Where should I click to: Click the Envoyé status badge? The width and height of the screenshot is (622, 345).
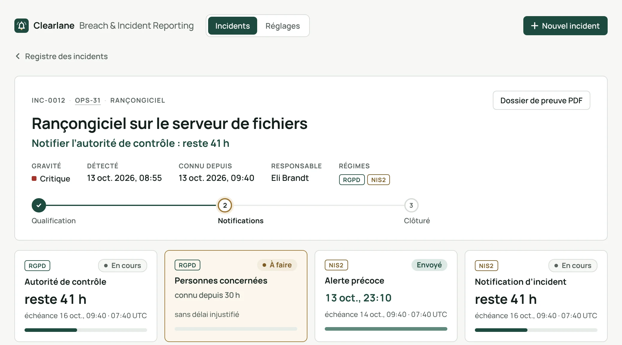coord(429,265)
